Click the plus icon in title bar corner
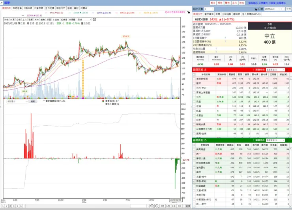 2,3
